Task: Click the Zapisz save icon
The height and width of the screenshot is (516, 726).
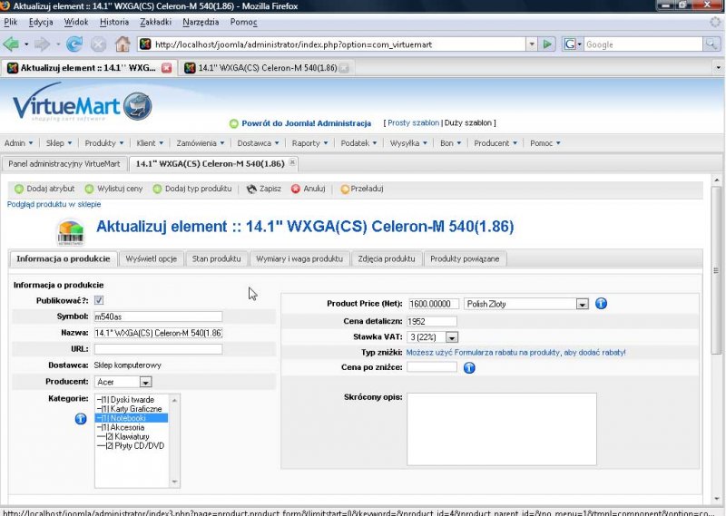Action: point(252,190)
